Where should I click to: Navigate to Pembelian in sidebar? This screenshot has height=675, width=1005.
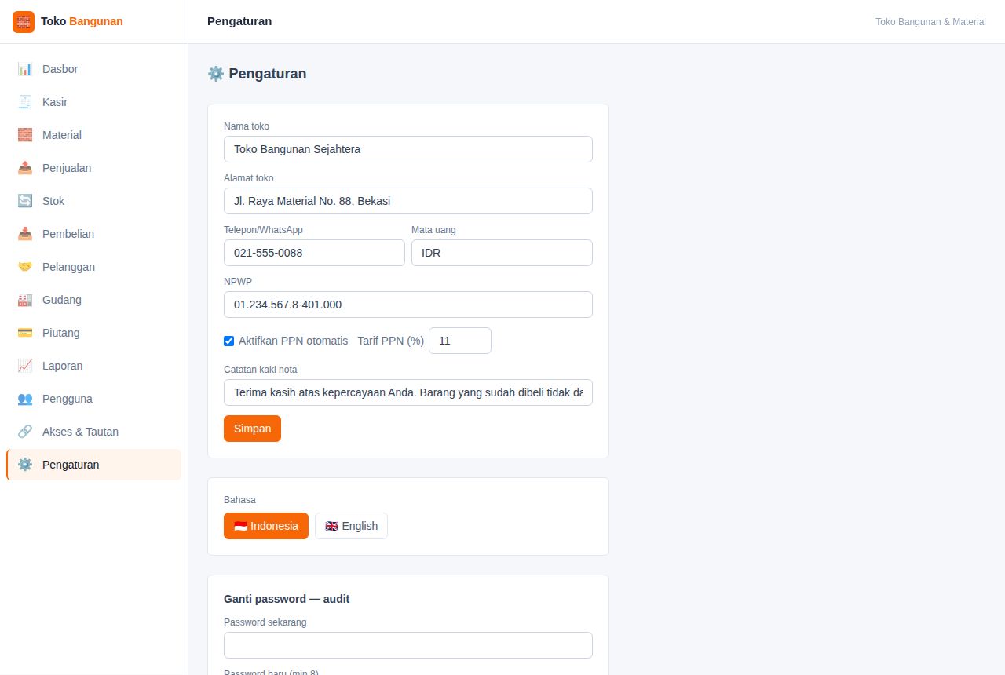pyautogui.click(x=93, y=234)
